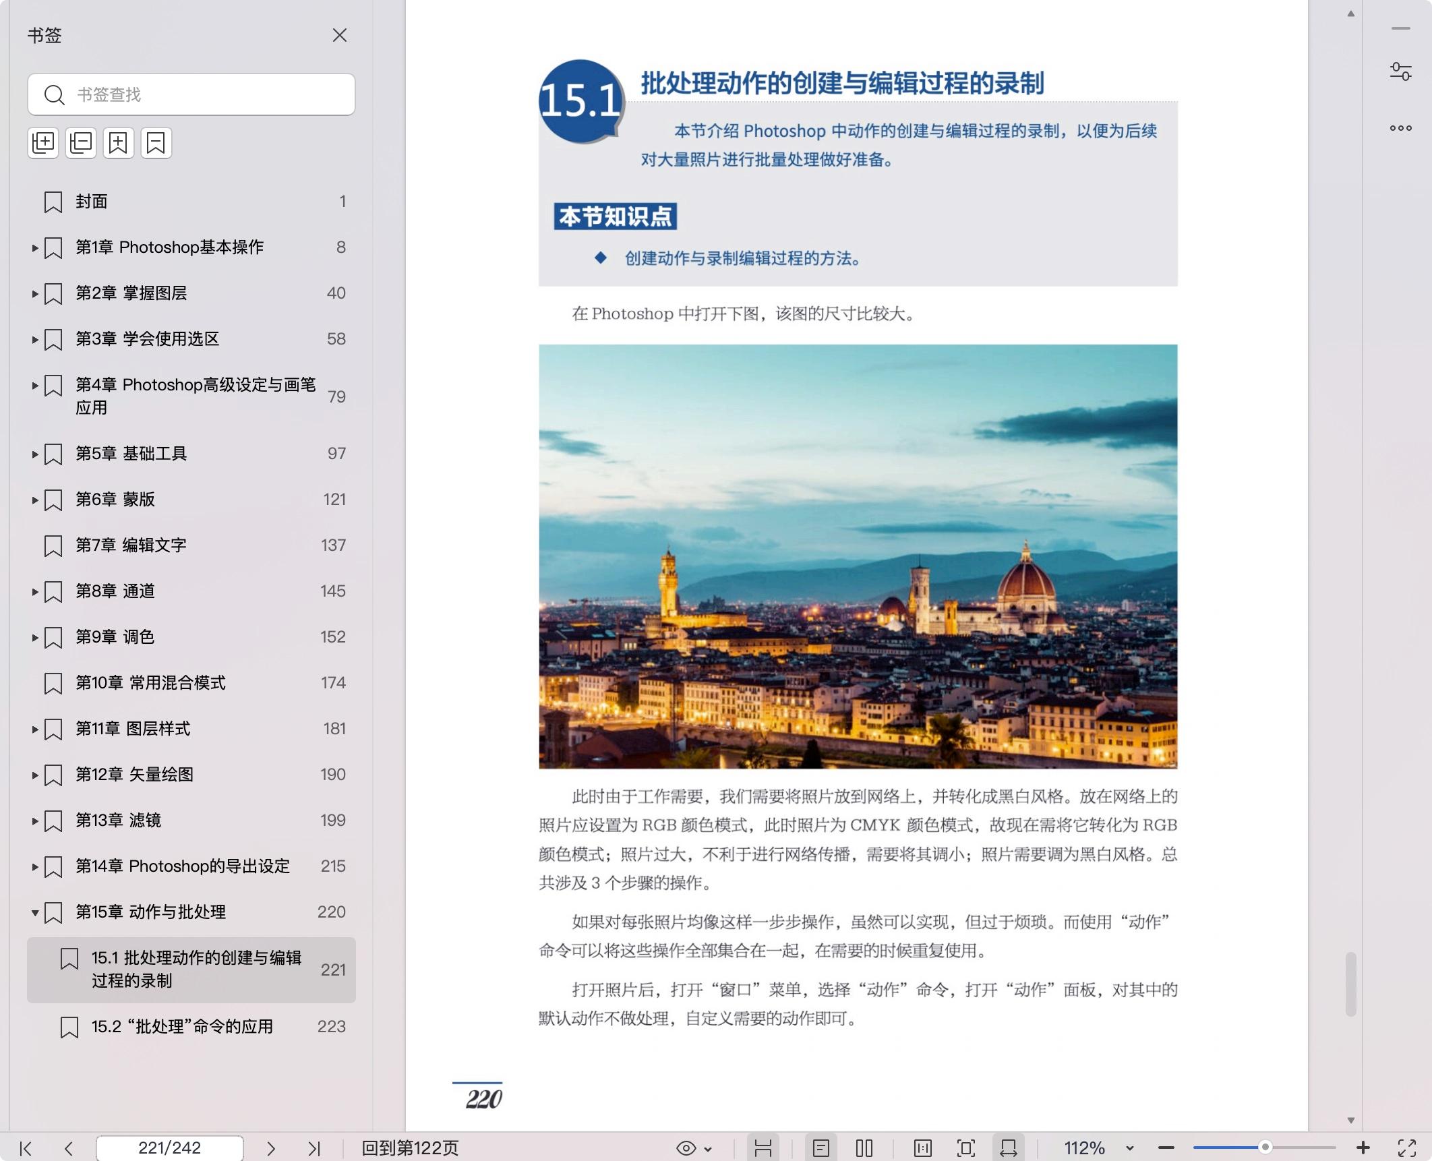The height and width of the screenshot is (1161, 1432).
Task: Enter full screen mode
Action: [1407, 1148]
